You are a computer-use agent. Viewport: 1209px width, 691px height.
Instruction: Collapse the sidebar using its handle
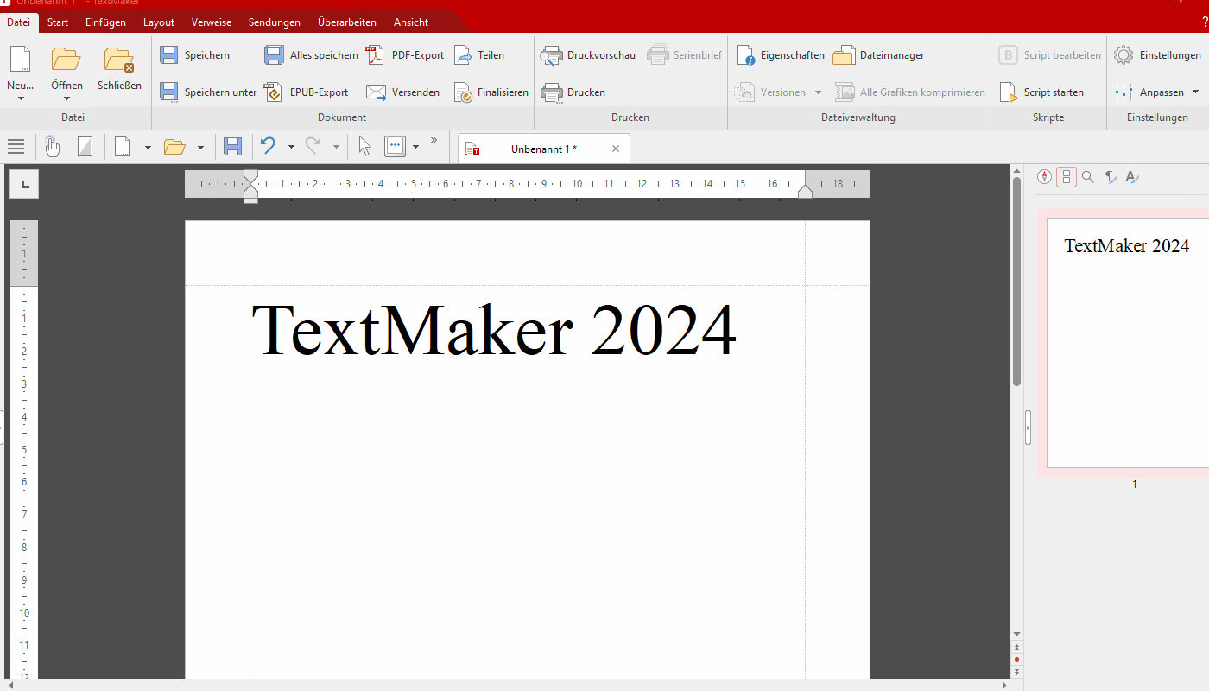coord(1029,428)
